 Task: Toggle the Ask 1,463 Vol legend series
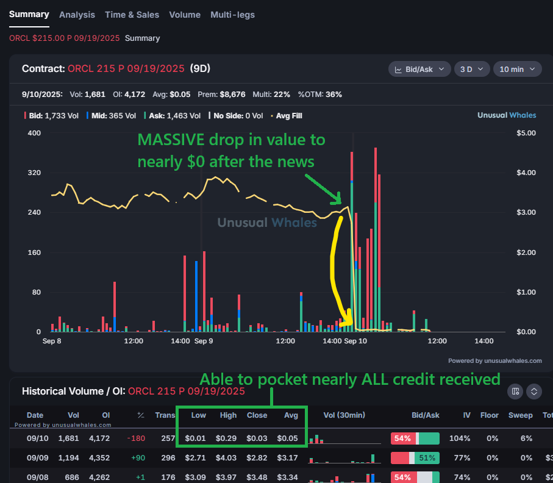click(173, 116)
